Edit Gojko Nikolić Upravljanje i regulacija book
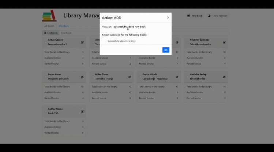Viewport: 274px width, 152px height. tap(177, 77)
